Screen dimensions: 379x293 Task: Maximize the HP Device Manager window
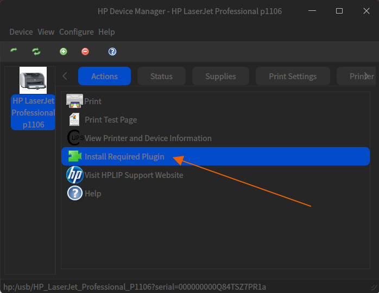339,11
